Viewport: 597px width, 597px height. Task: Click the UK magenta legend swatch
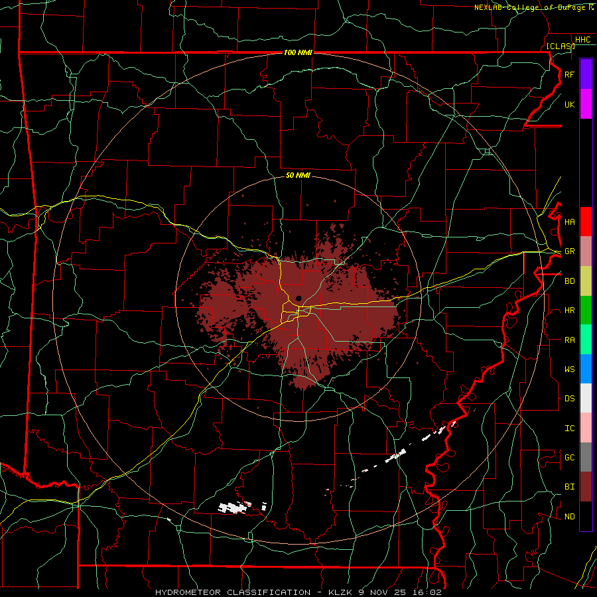coord(586,104)
